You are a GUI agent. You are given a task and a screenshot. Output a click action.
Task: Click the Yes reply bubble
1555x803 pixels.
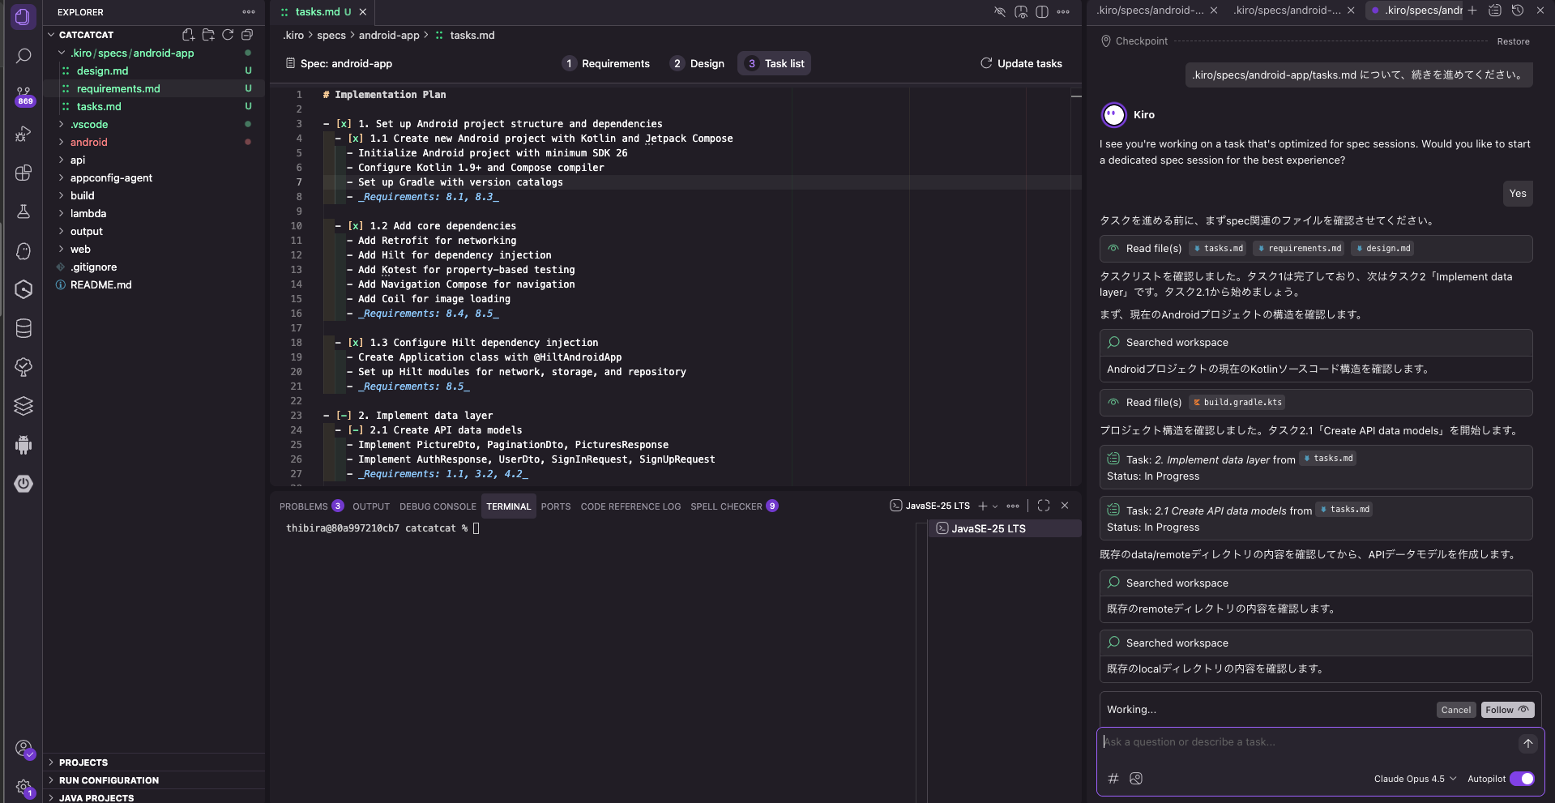click(1518, 194)
